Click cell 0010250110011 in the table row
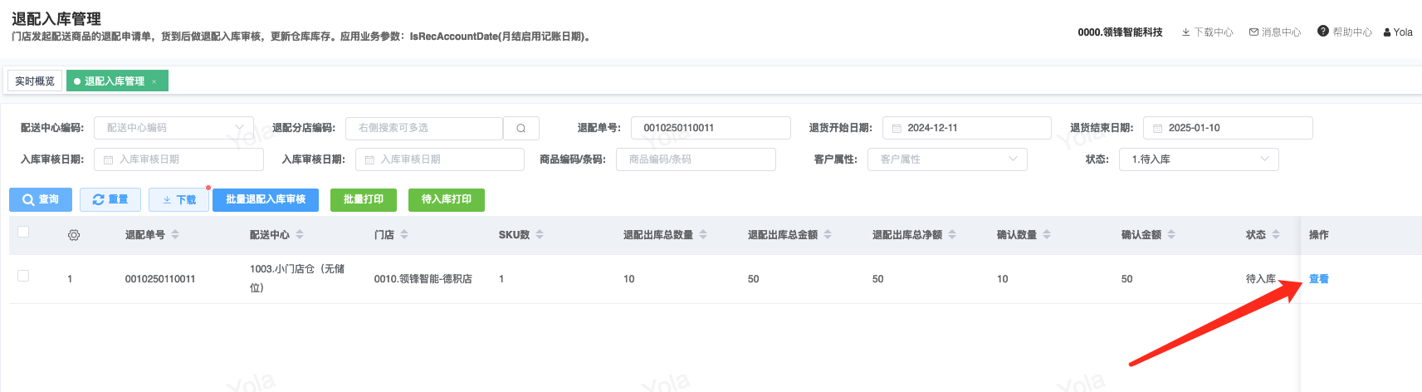 (160, 279)
